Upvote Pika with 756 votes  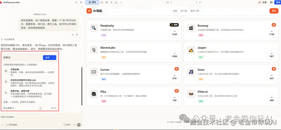pos(174,99)
